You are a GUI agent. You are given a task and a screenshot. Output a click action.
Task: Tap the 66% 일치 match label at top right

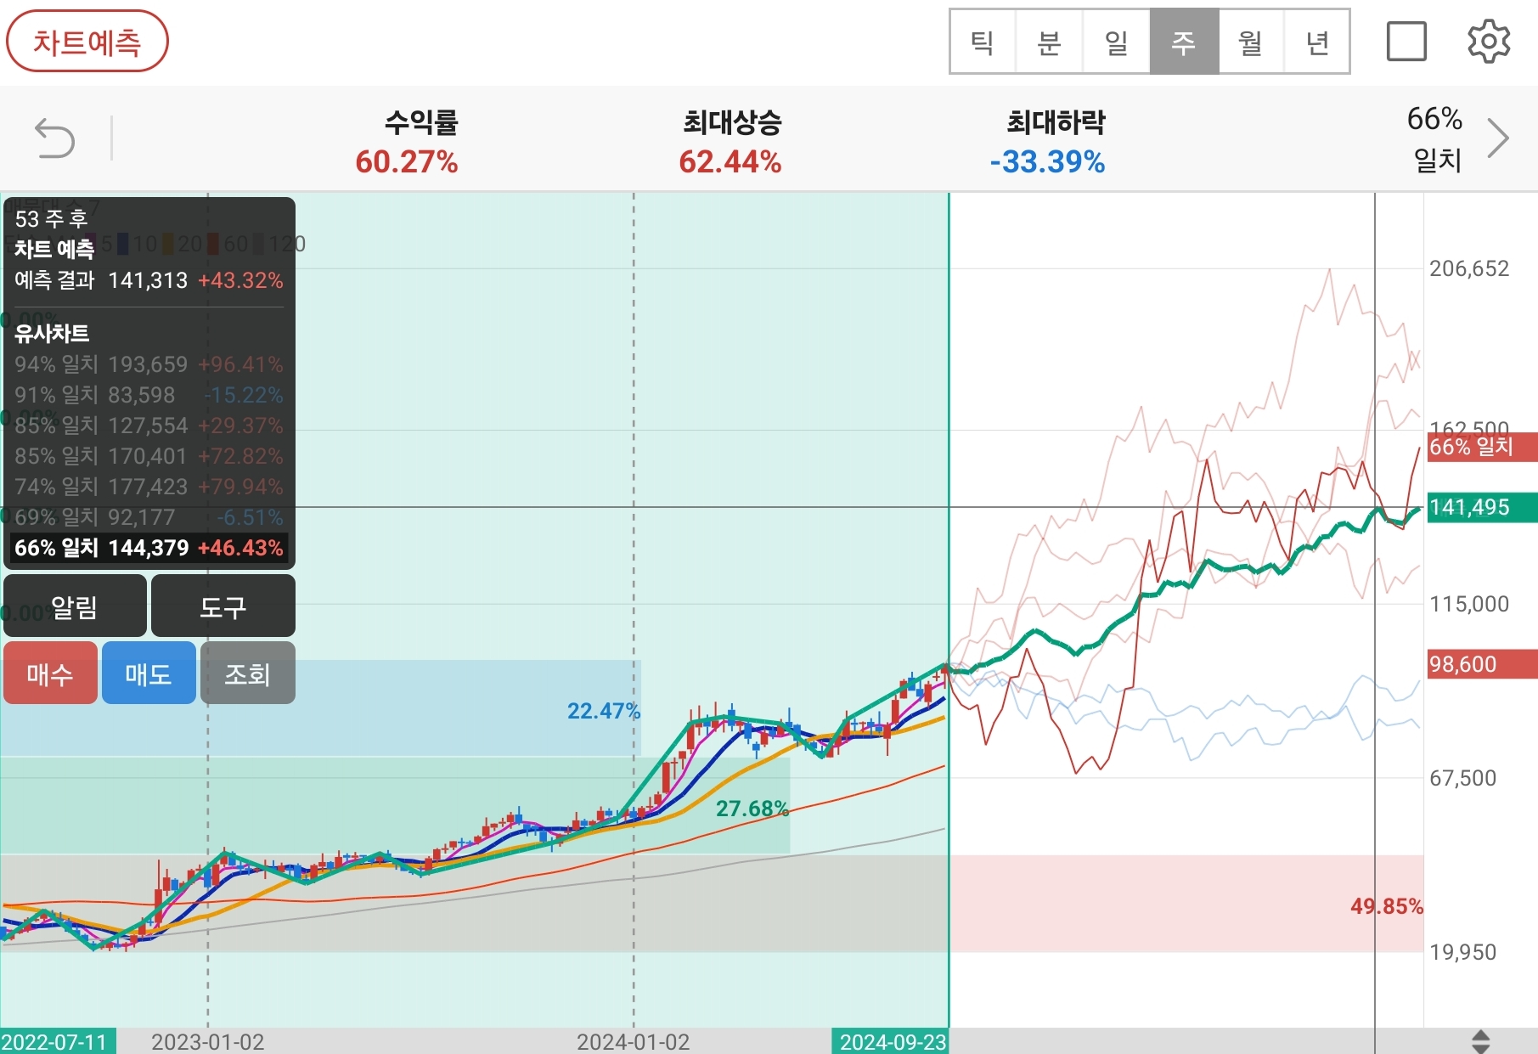pos(1435,138)
